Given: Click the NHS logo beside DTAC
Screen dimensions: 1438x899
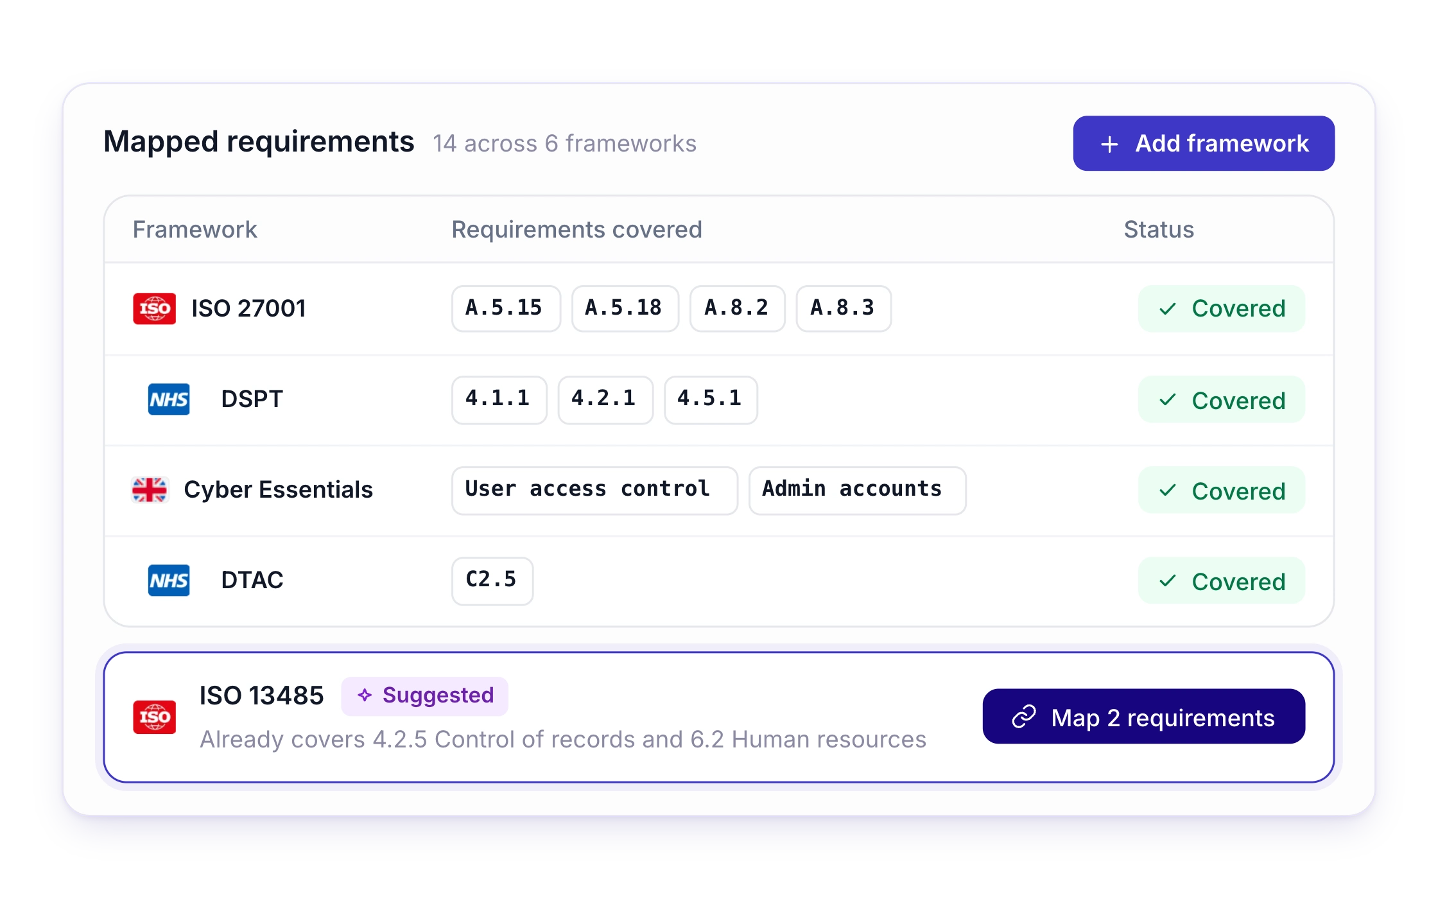Looking at the screenshot, I should pos(169,580).
